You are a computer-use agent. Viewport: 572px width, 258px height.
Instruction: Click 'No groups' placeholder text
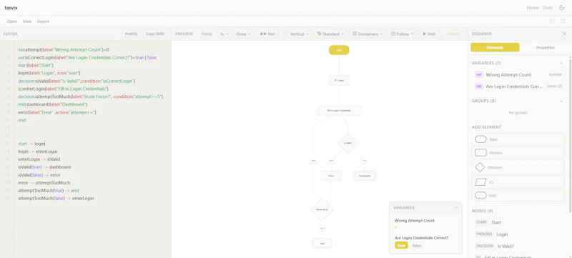[x=518, y=113]
